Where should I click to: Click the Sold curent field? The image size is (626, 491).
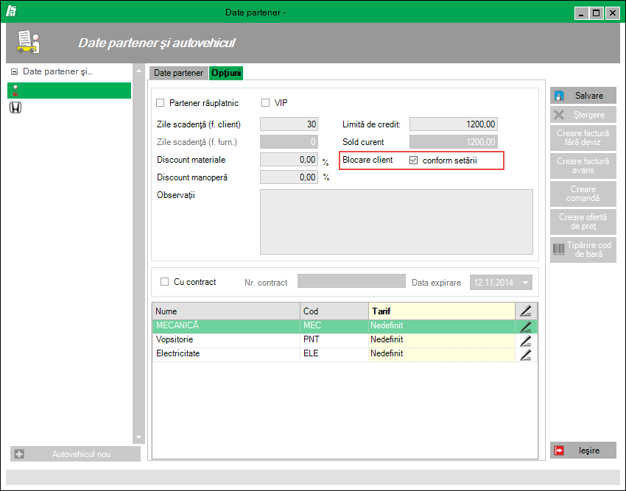(454, 142)
